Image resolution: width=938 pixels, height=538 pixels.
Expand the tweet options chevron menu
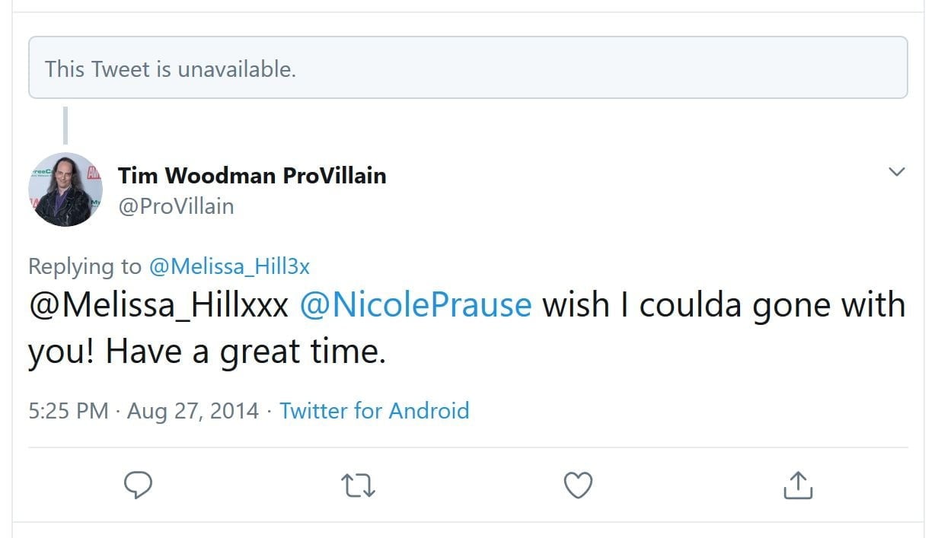tap(897, 172)
